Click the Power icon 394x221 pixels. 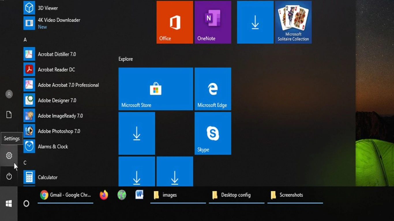[9, 176]
